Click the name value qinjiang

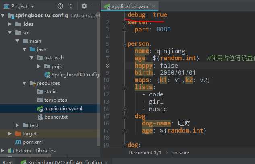click(x=170, y=51)
